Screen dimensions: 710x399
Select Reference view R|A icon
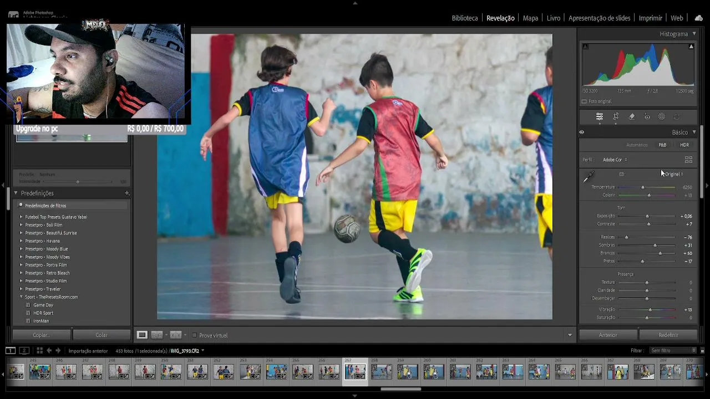(157, 335)
